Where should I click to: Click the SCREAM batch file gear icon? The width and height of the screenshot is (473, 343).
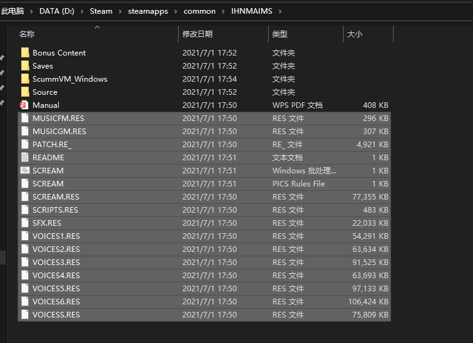click(x=25, y=170)
